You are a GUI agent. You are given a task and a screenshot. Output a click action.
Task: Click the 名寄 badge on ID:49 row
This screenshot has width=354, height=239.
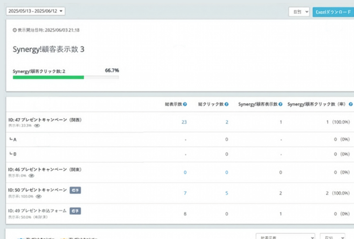click(75, 210)
